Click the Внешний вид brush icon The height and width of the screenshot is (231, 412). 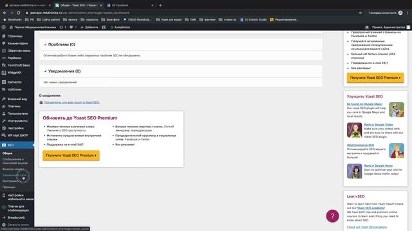pyautogui.click(x=4, y=99)
